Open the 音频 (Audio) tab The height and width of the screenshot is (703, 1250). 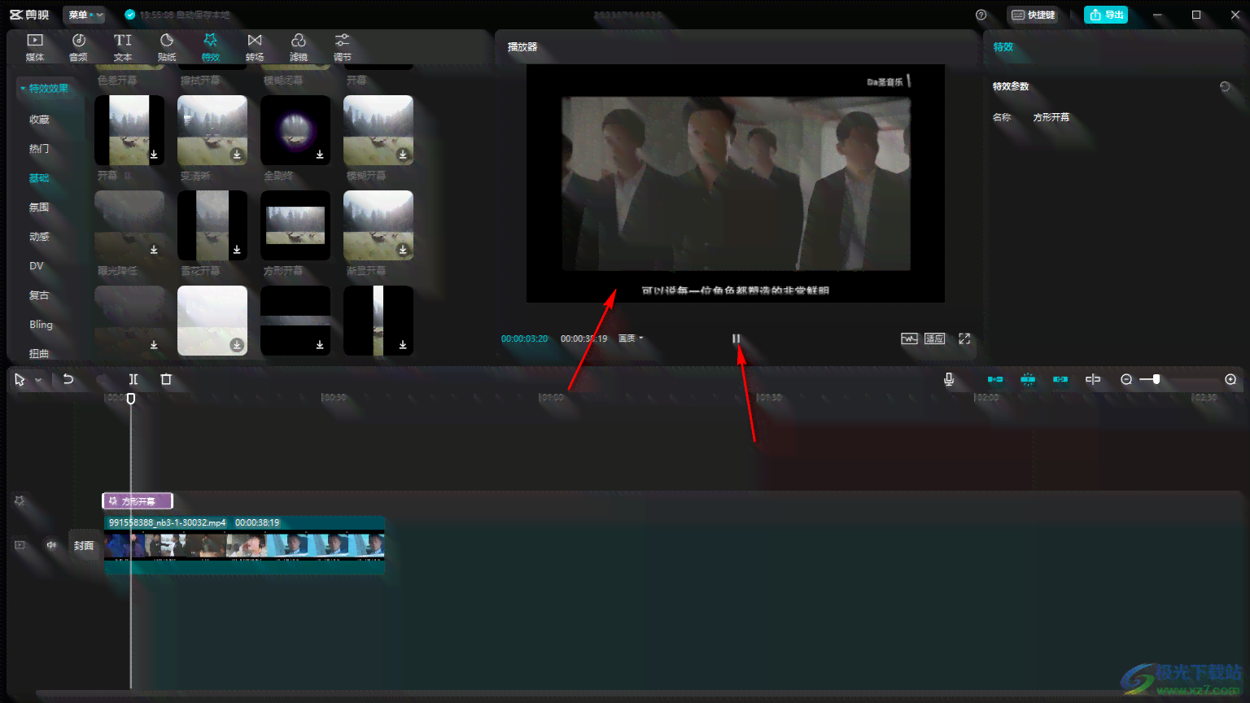point(79,47)
